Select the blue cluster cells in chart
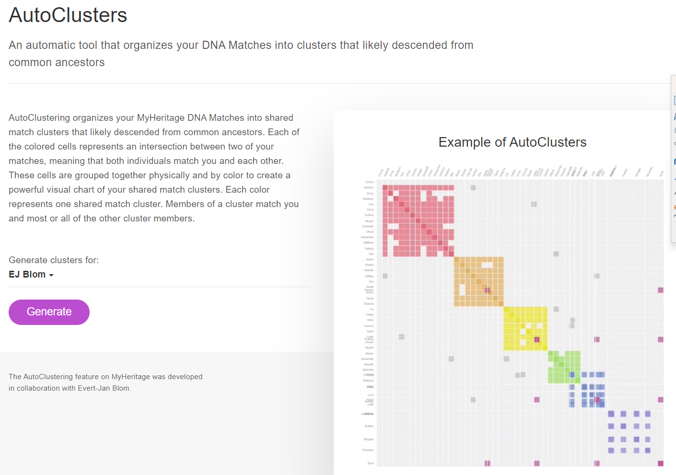Viewport: 676px width, 475px height. pos(587,389)
